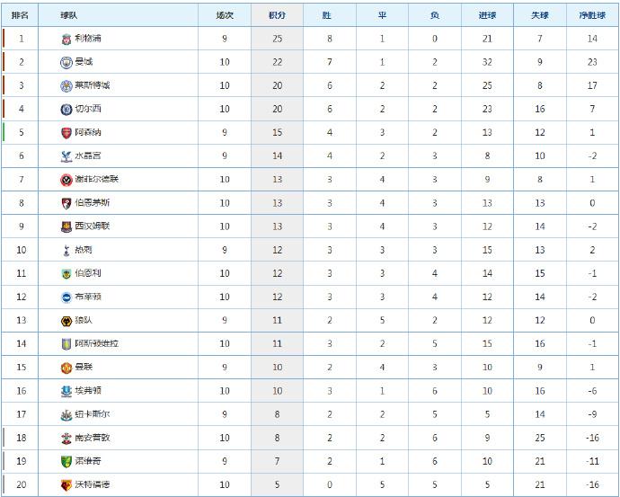Open the 南安普敦 team link

tap(93, 438)
